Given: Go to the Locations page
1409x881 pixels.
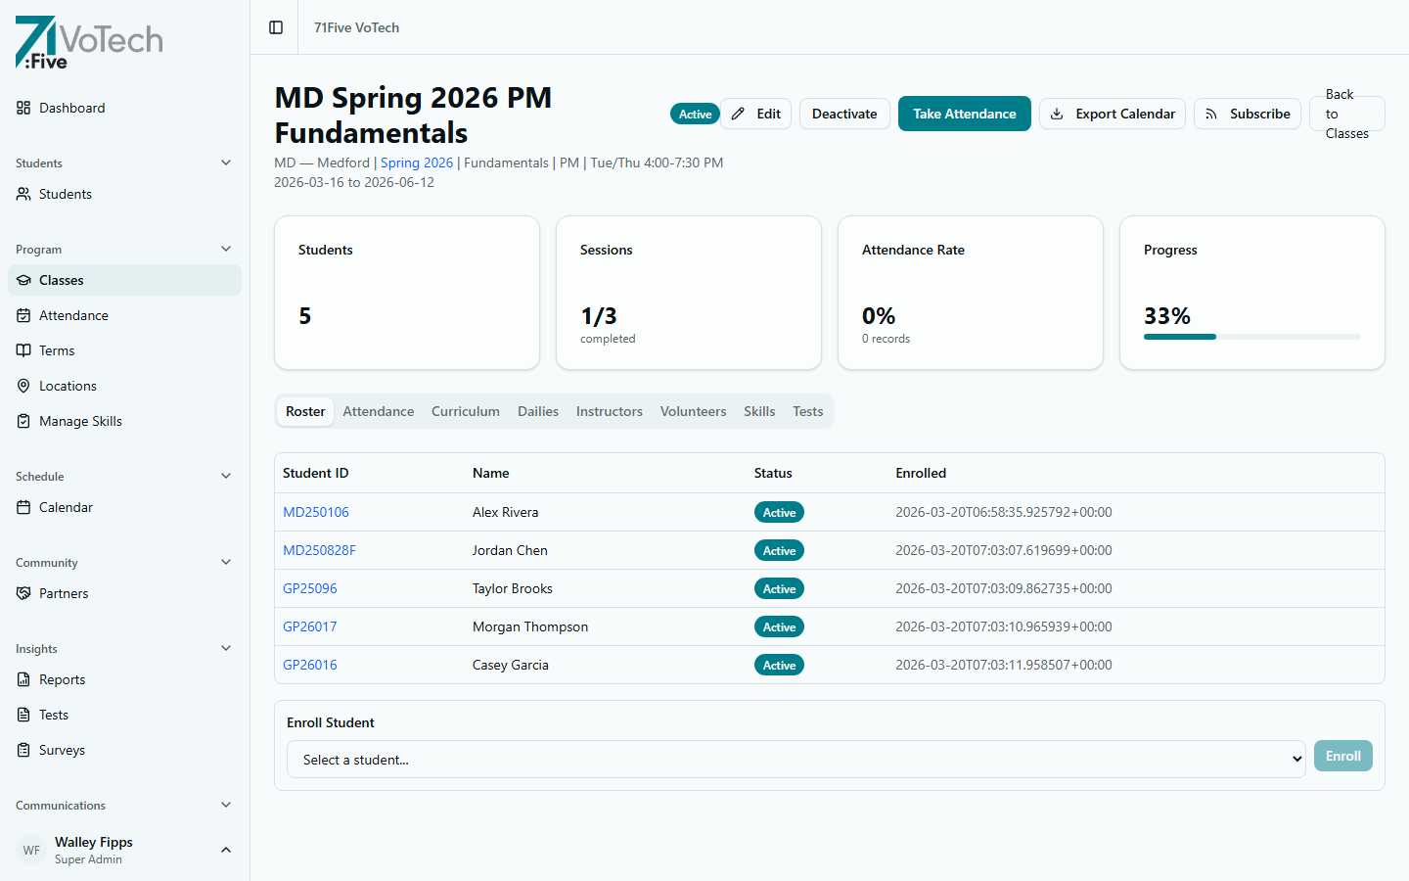Looking at the screenshot, I should coord(69,386).
